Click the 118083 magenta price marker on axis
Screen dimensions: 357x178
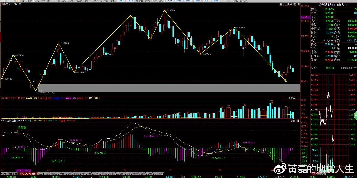305,17
